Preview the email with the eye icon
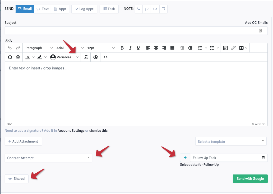The height and width of the screenshot is (194, 273). 96,57
